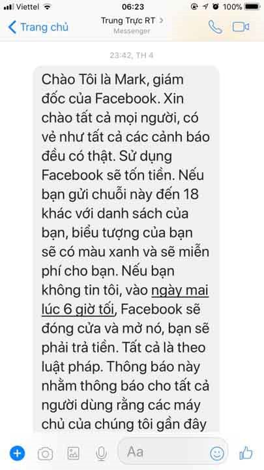Tap the back chevron arrow

click(x=12, y=27)
